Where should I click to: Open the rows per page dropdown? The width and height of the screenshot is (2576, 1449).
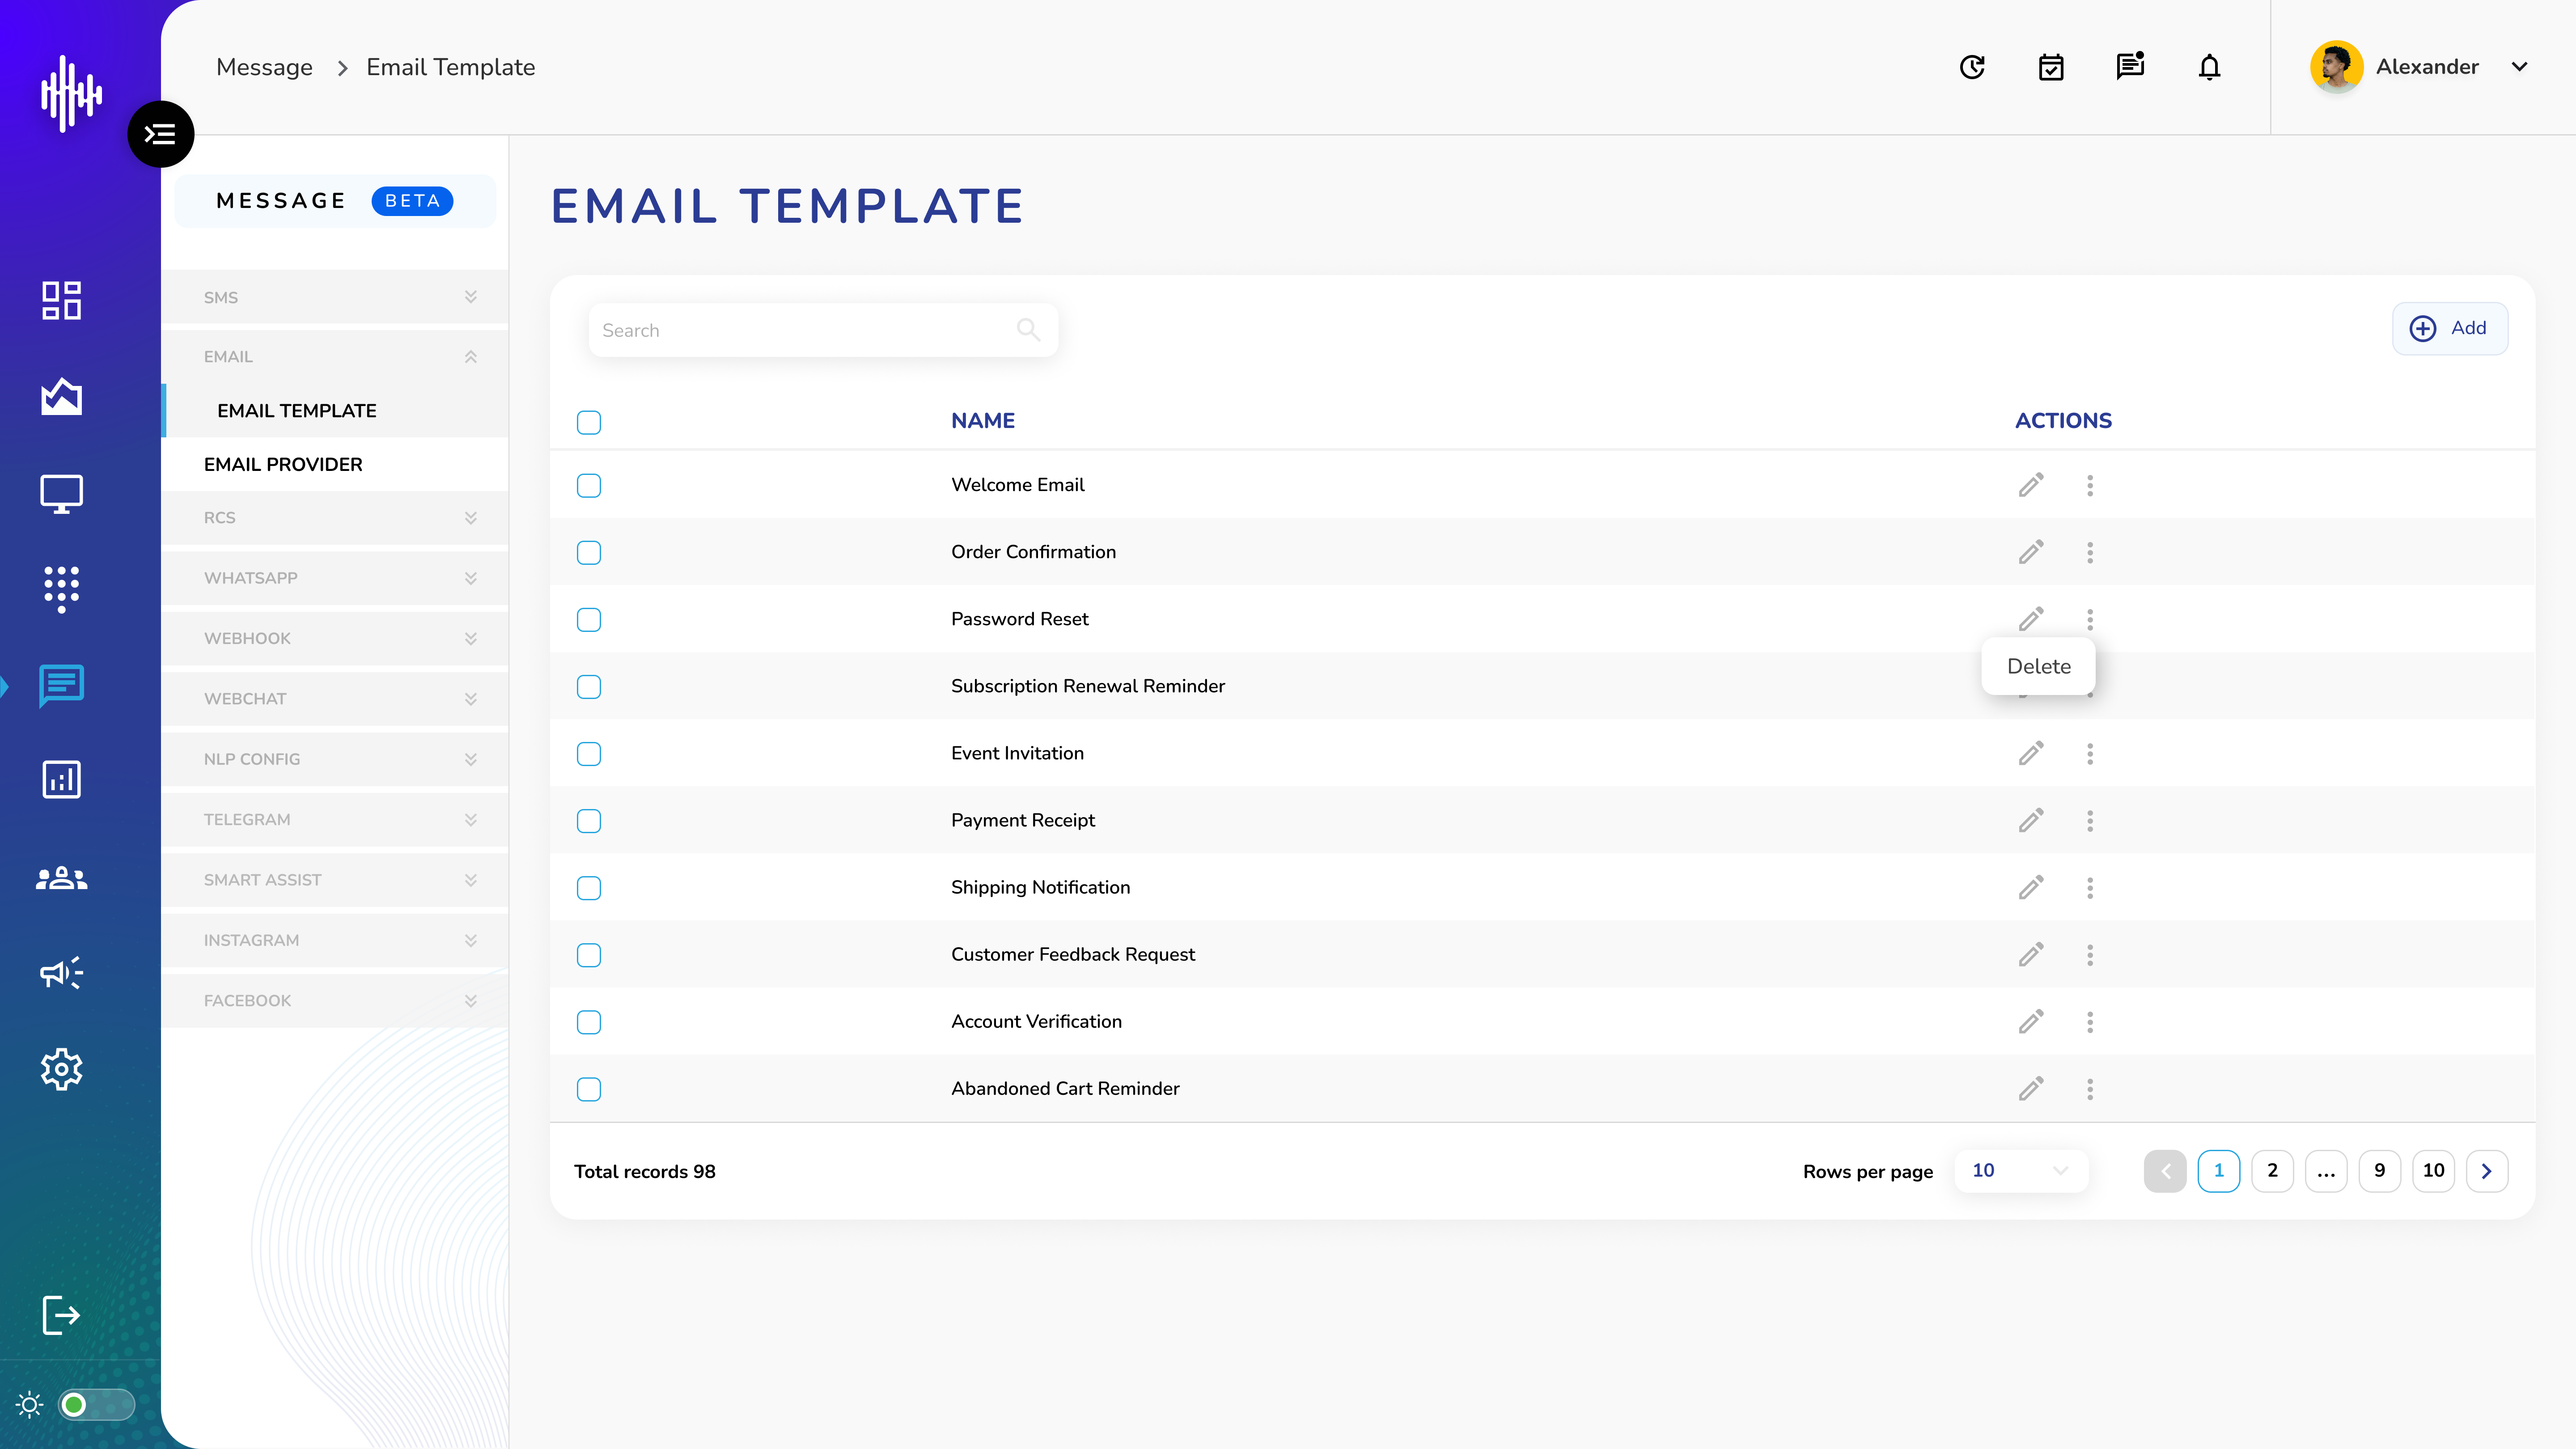[x=2021, y=1171]
